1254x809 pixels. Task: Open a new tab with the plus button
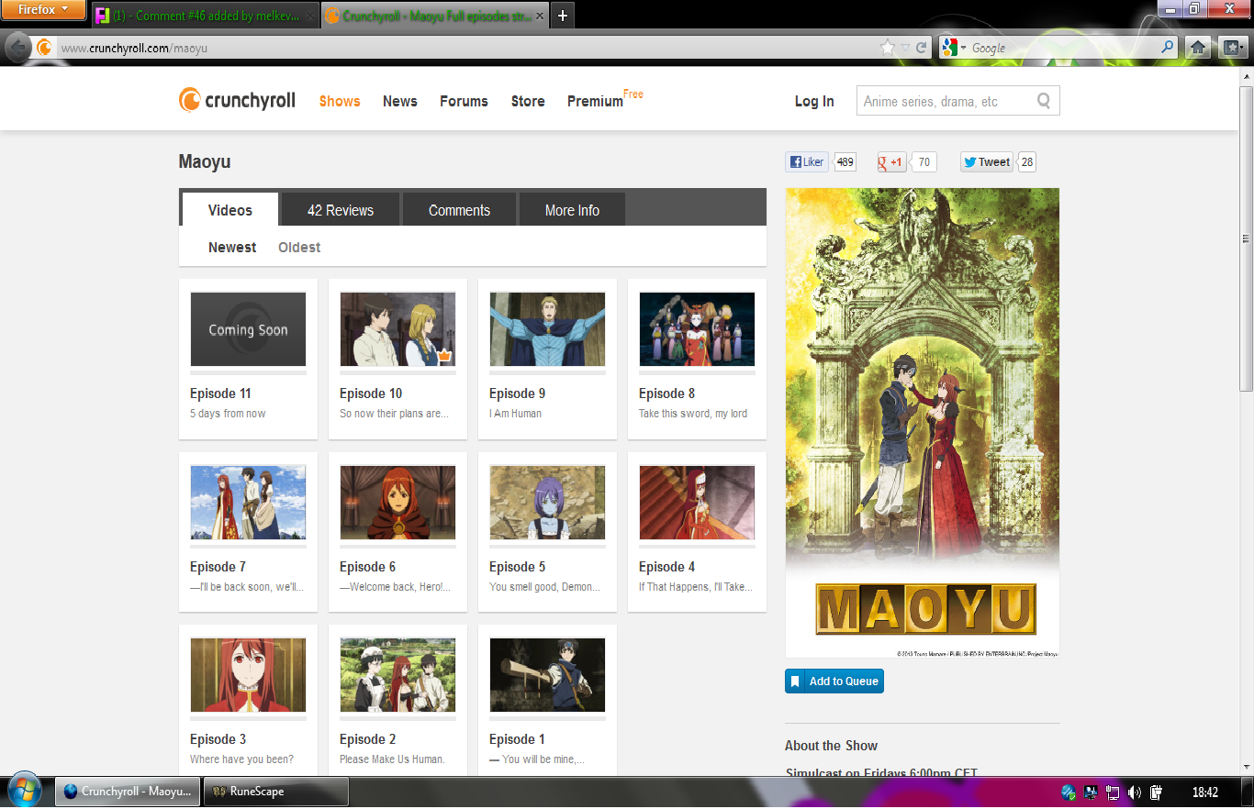(563, 16)
